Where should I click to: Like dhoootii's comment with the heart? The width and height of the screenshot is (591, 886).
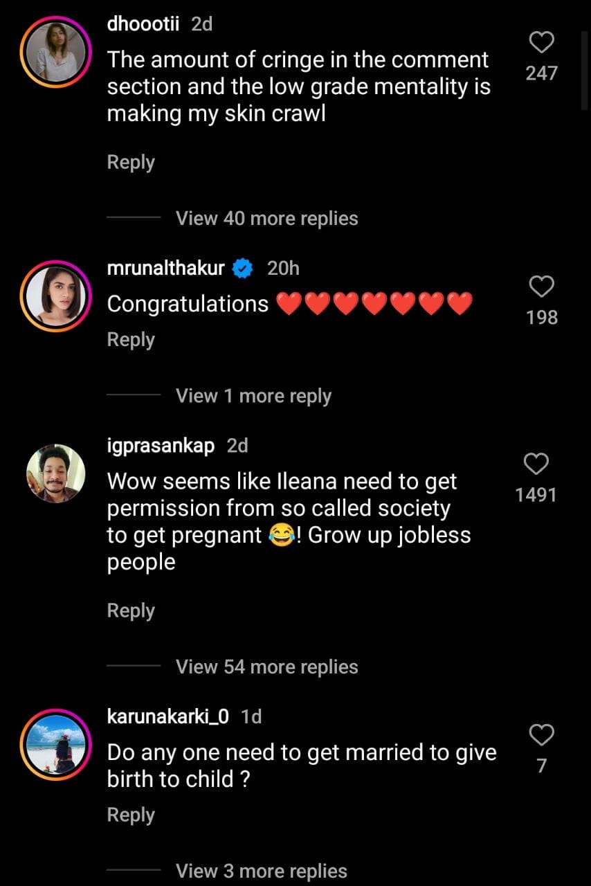click(x=541, y=43)
